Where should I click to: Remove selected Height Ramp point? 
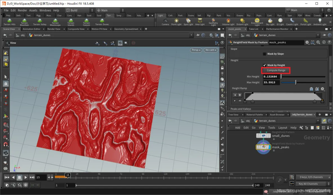tap(235, 95)
